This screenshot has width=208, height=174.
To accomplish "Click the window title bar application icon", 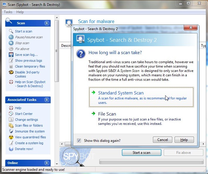I will pos(4,4).
